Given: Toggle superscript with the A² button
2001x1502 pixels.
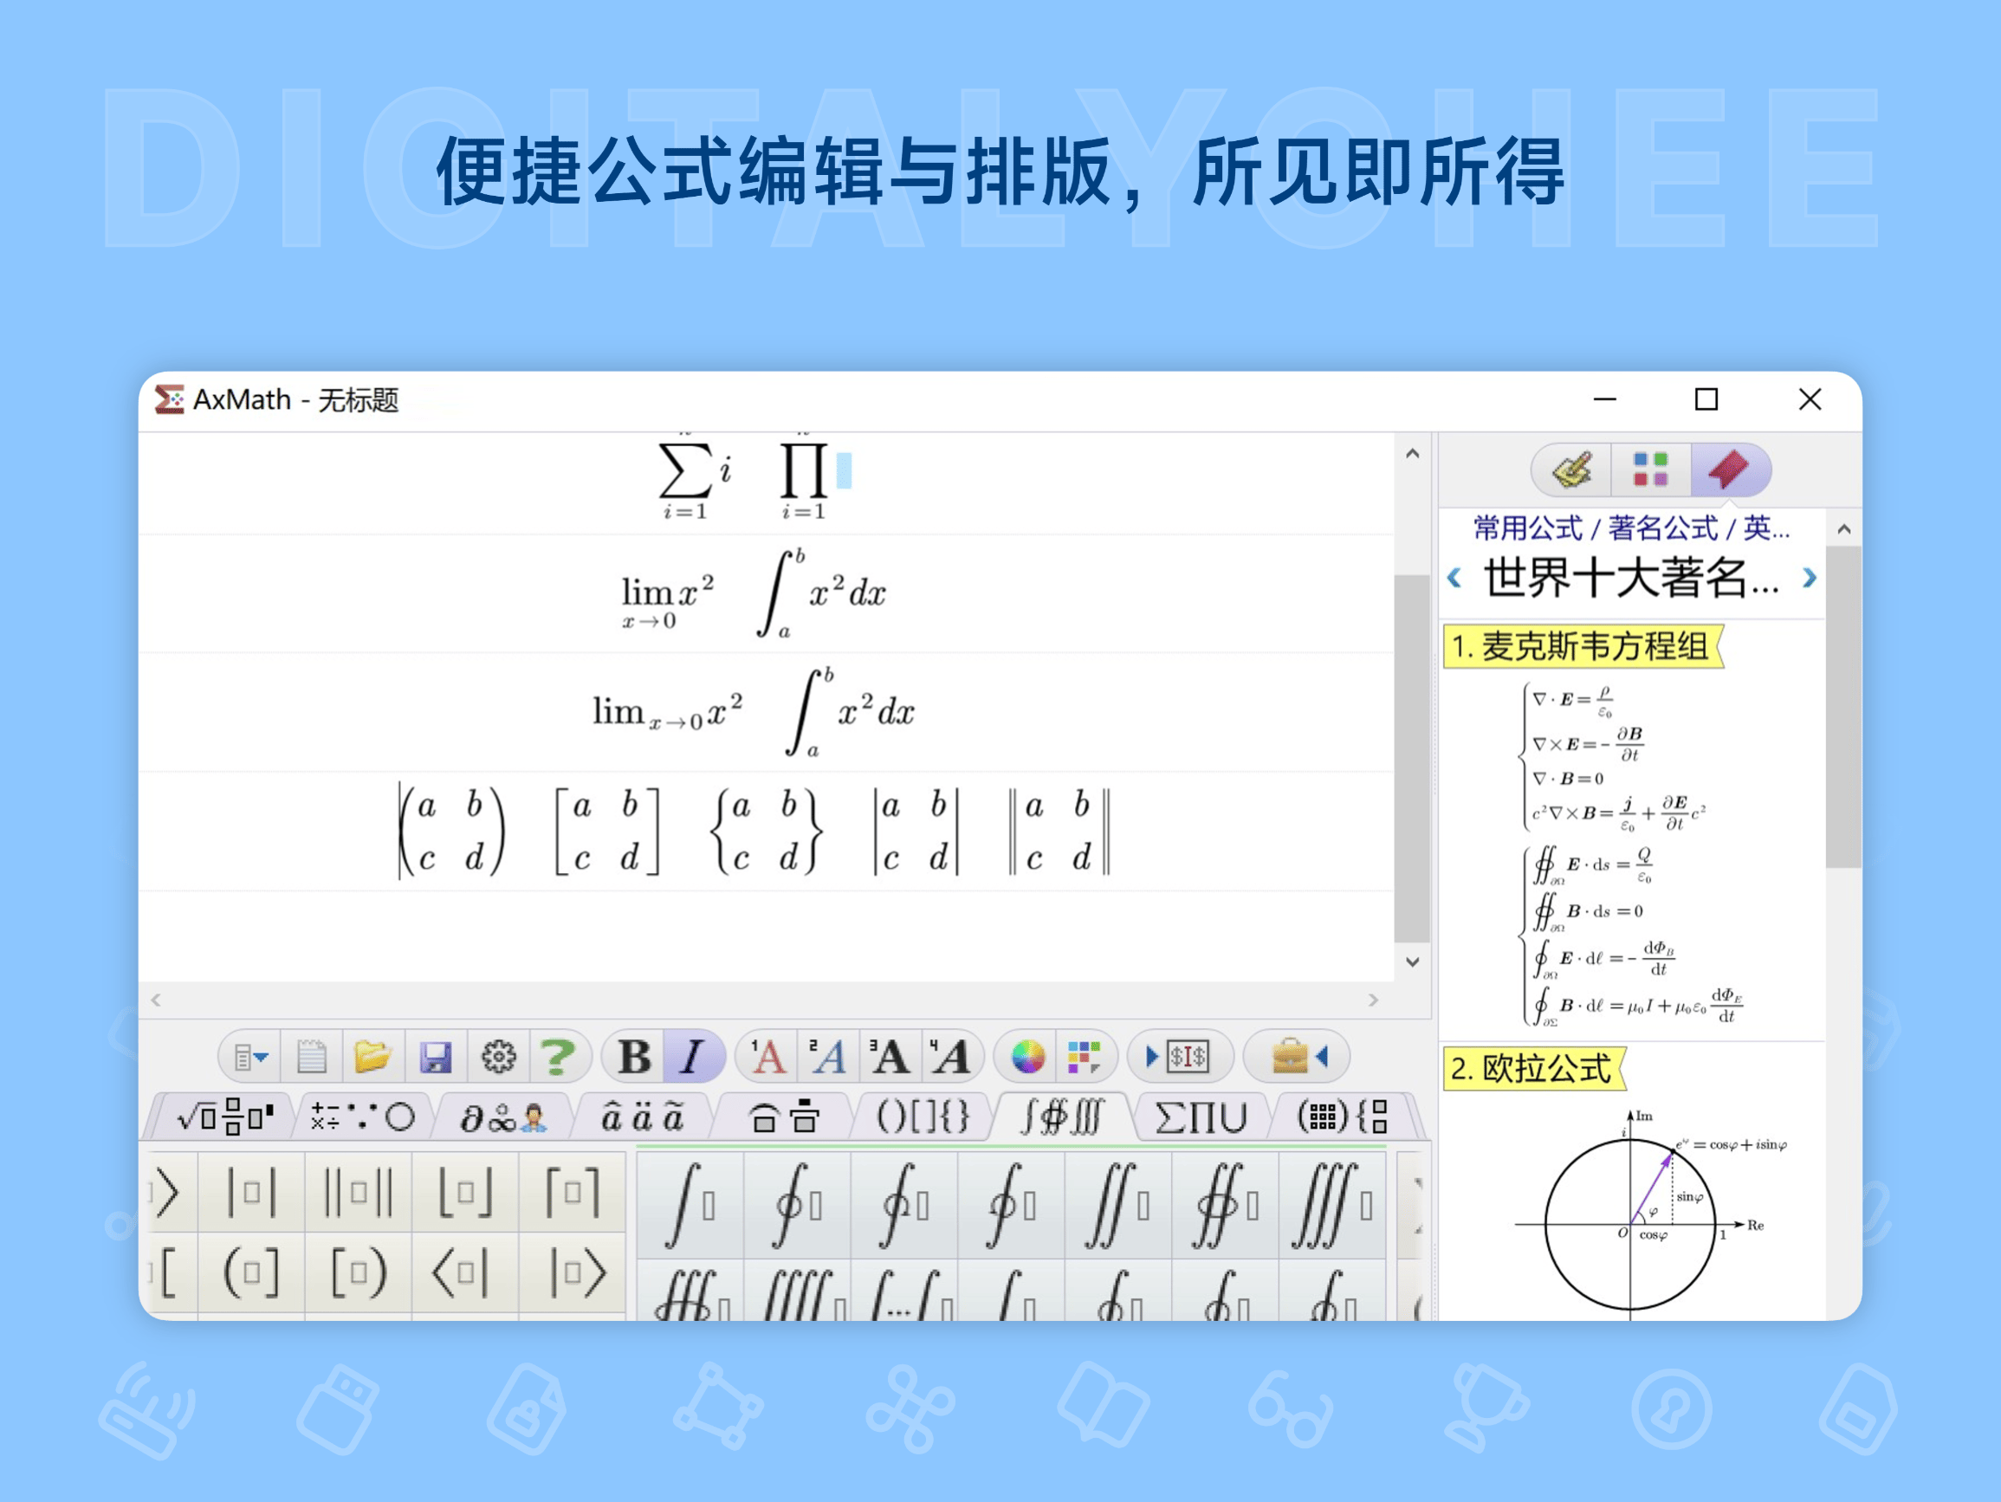Looking at the screenshot, I should 828,1056.
